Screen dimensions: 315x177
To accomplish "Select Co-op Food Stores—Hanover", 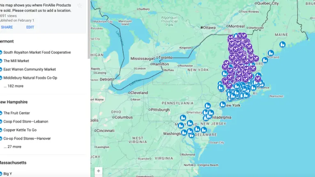I will tap(27, 138).
